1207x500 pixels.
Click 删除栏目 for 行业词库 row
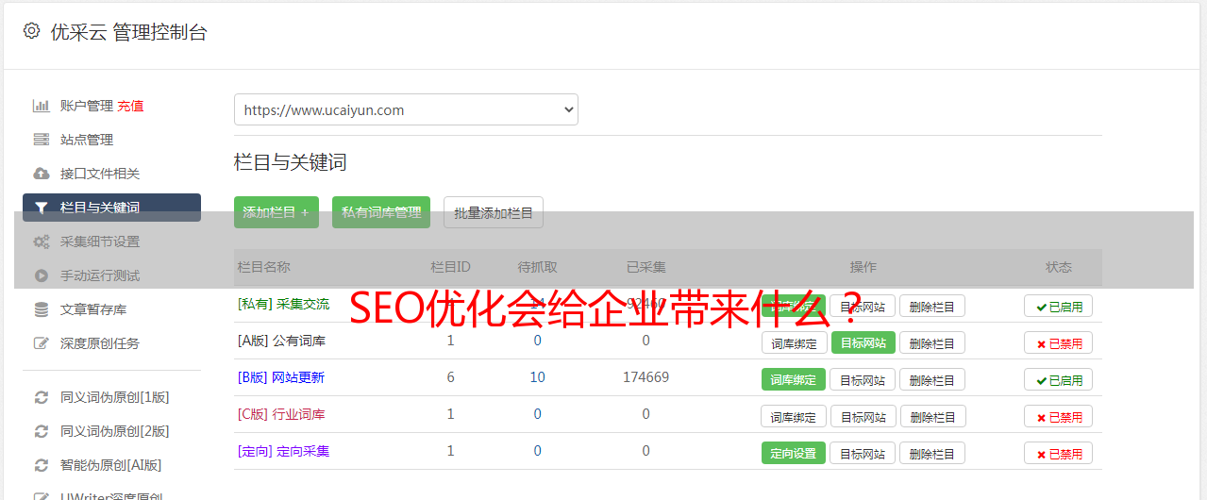pos(931,416)
